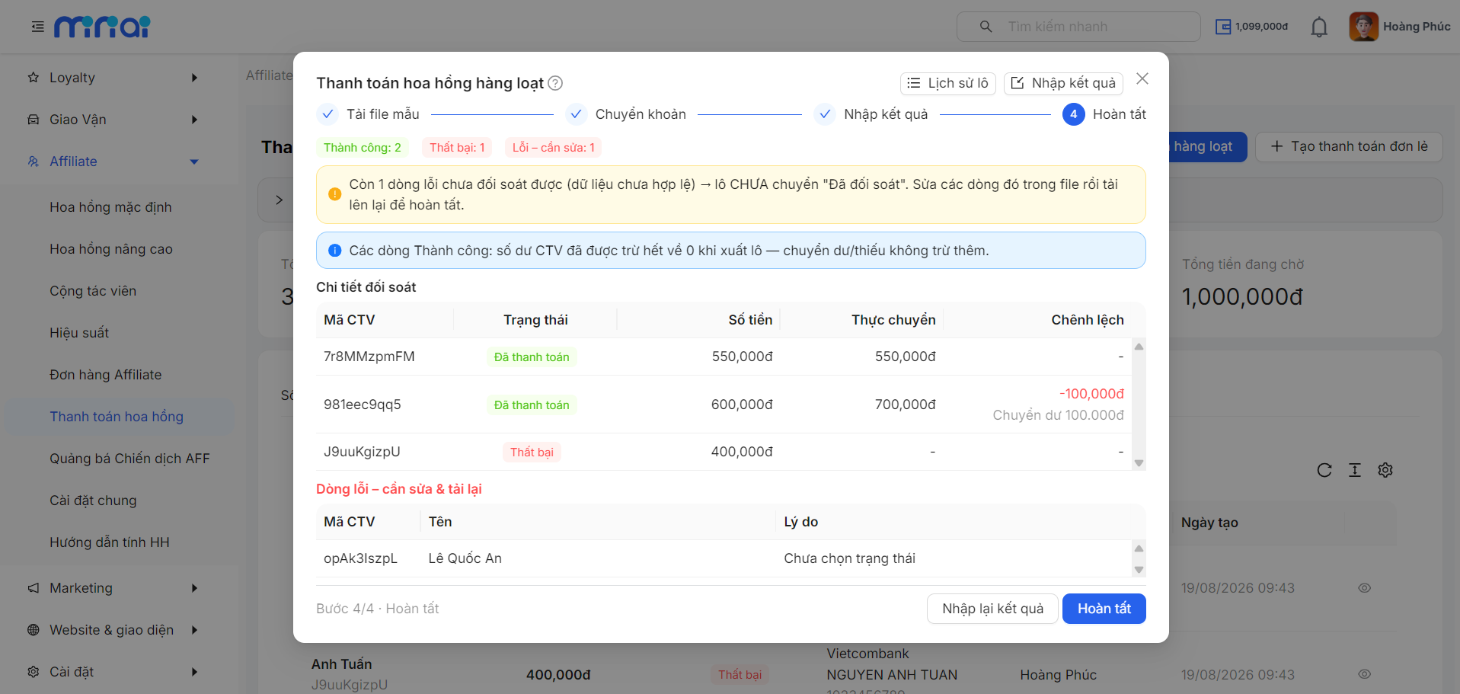View details eye icon for 19/08/2026 09:43 first row
This screenshot has height=694, width=1460.
pyautogui.click(x=1364, y=588)
